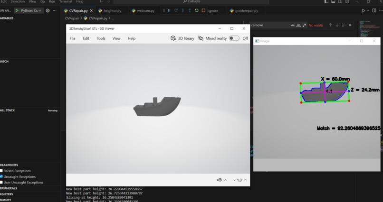Open Edit menu in 3D Viewer
383x202 pixels.
coord(86,38)
